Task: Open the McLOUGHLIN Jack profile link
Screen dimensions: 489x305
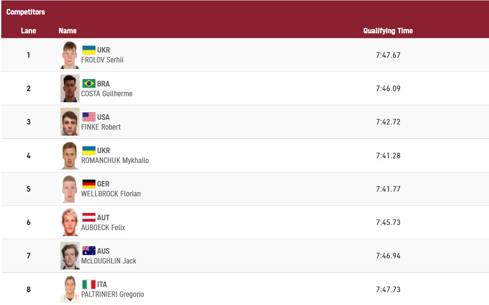Action: tap(109, 261)
